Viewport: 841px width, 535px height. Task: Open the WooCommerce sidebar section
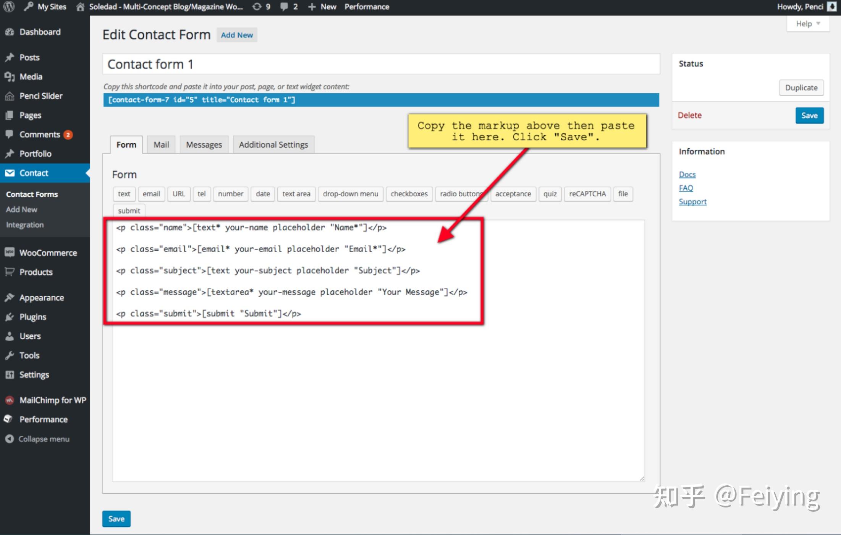(x=47, y=253)
